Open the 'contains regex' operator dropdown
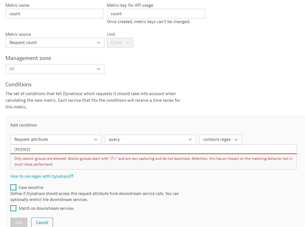 pos(220,140)
